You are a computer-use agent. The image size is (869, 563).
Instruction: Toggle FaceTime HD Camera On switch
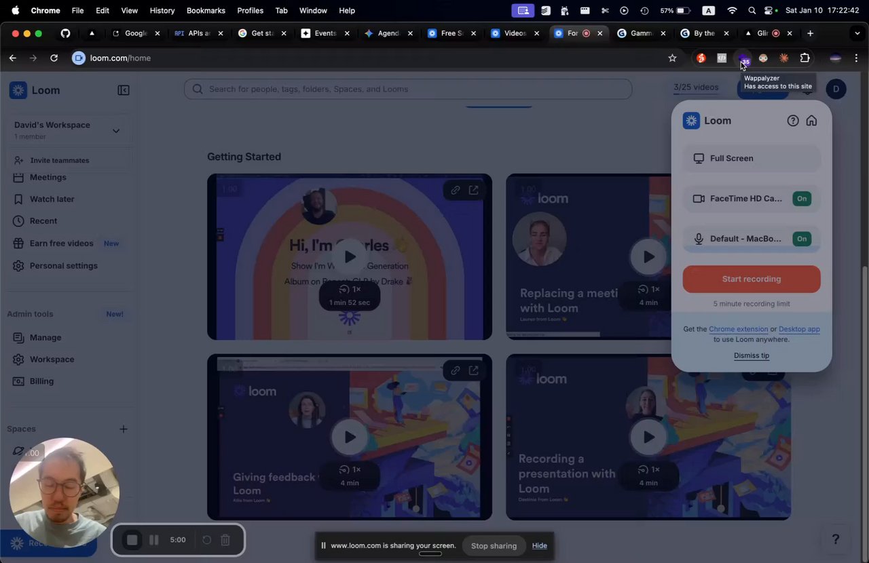coord(802,199)
